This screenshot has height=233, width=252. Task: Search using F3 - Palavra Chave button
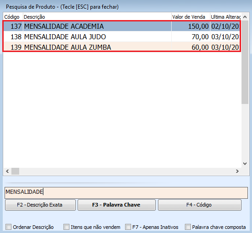click(x=116, y=205)
